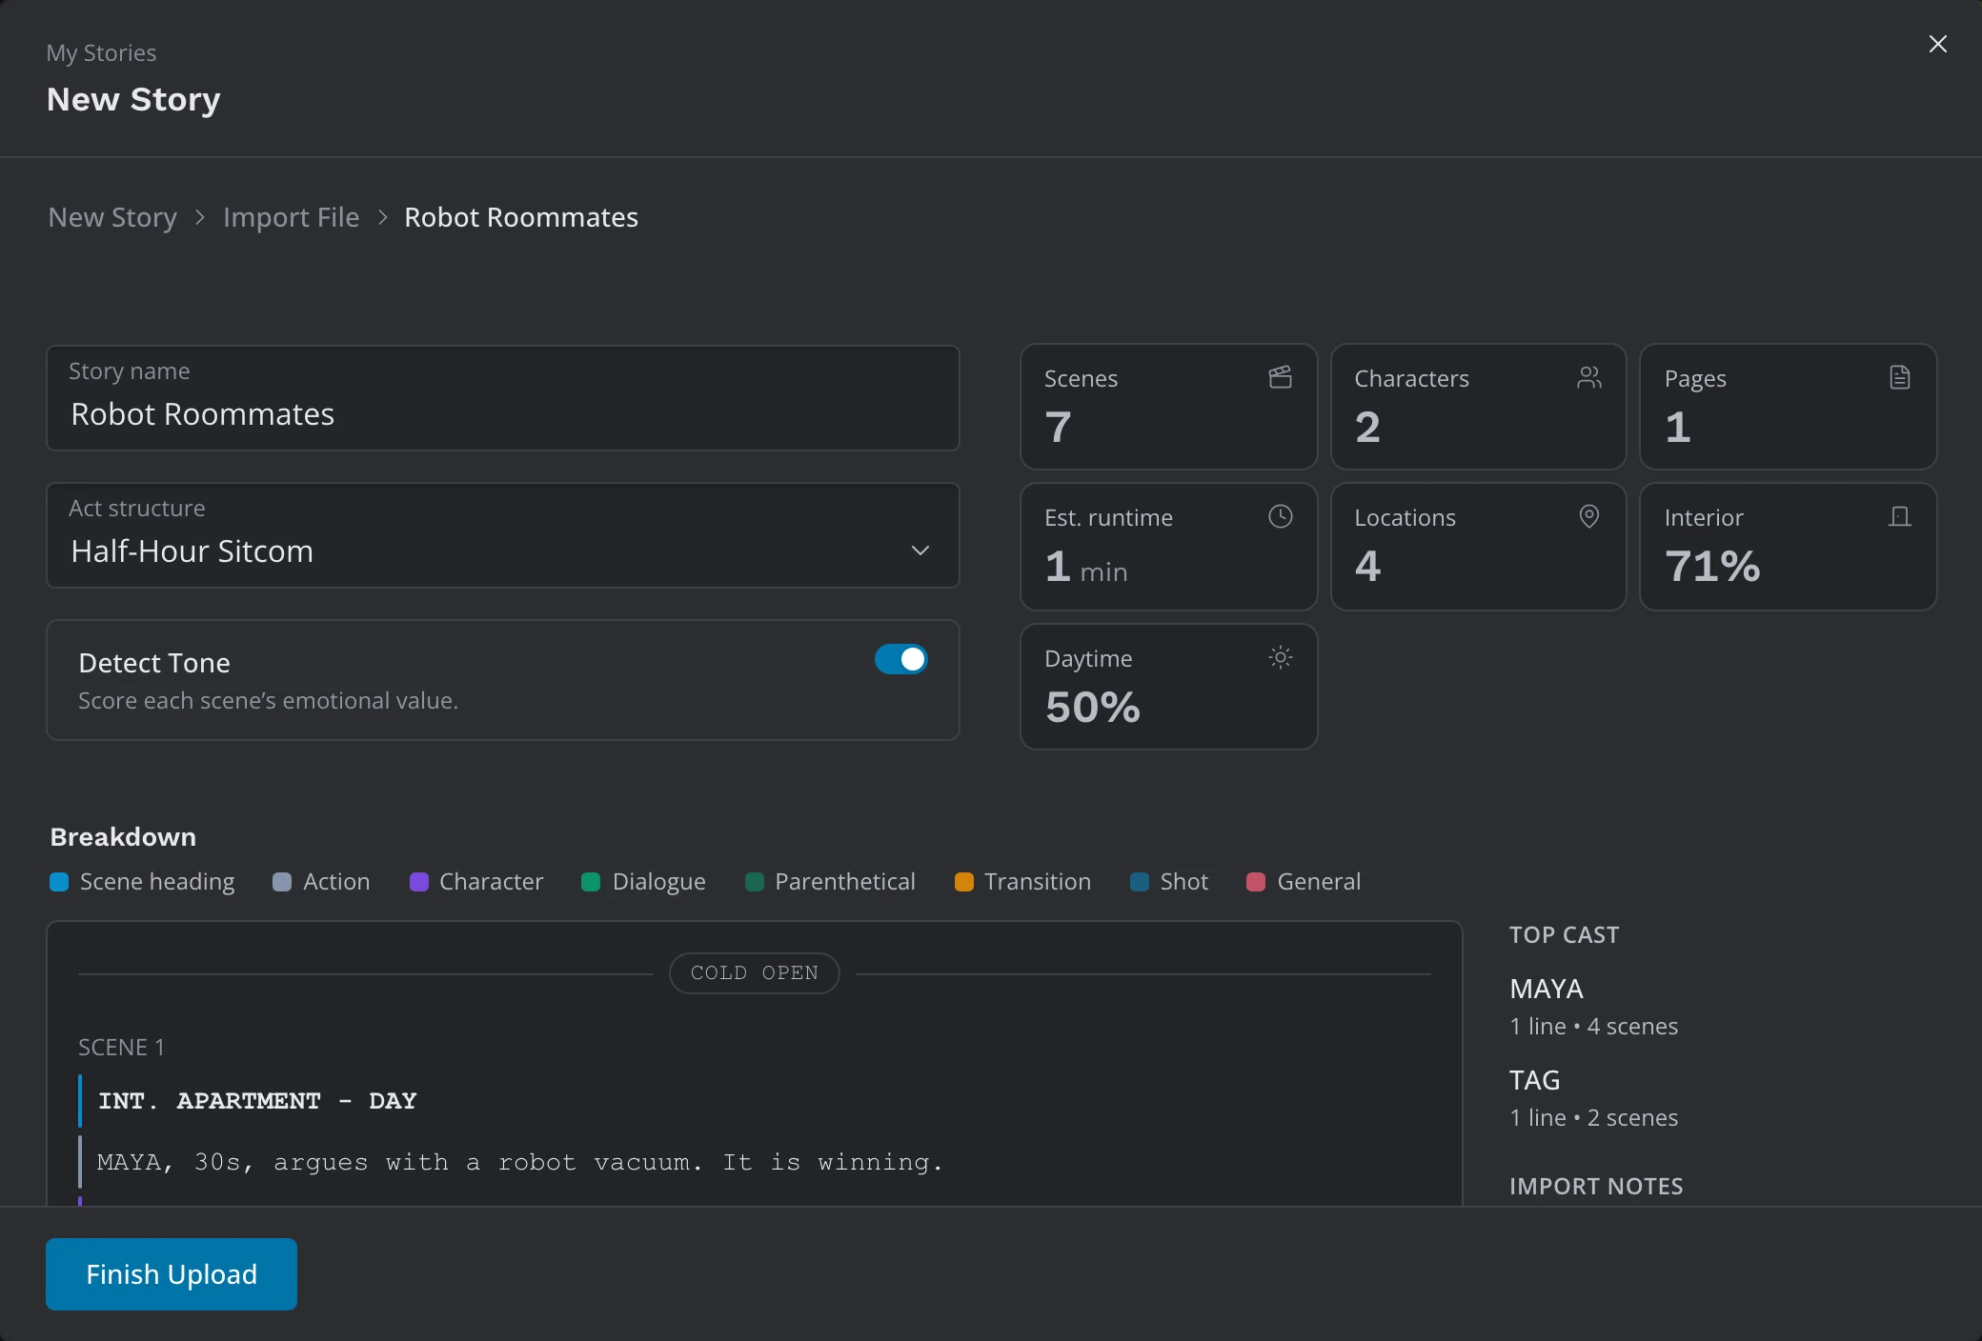The image size is (1982, 1341).
Task: Click the '1 line • 4 scenes' text
Action: 1594,1027
